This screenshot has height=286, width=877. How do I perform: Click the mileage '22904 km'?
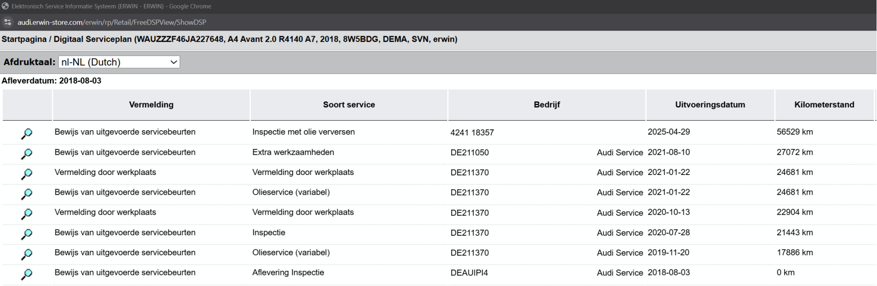click(x=795, y=212)
